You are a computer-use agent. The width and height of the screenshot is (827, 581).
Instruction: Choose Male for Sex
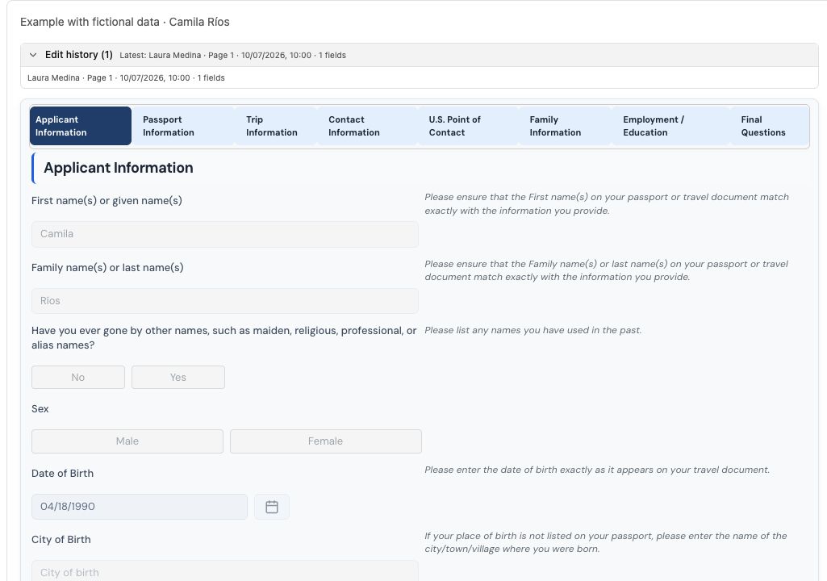point(127,441)
